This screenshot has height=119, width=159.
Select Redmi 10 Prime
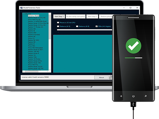pos(34,59)
